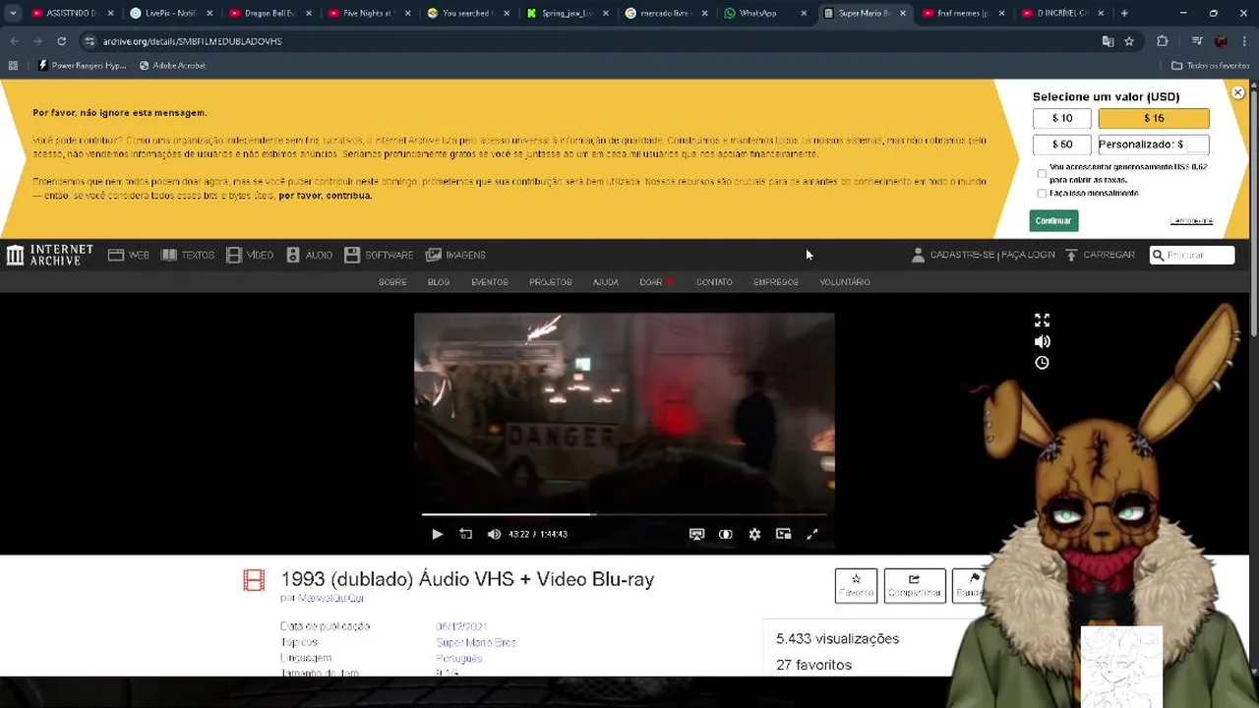Close the yellow donation banner
This screenshot has height=708, width=1259.
coord(1238,92)
